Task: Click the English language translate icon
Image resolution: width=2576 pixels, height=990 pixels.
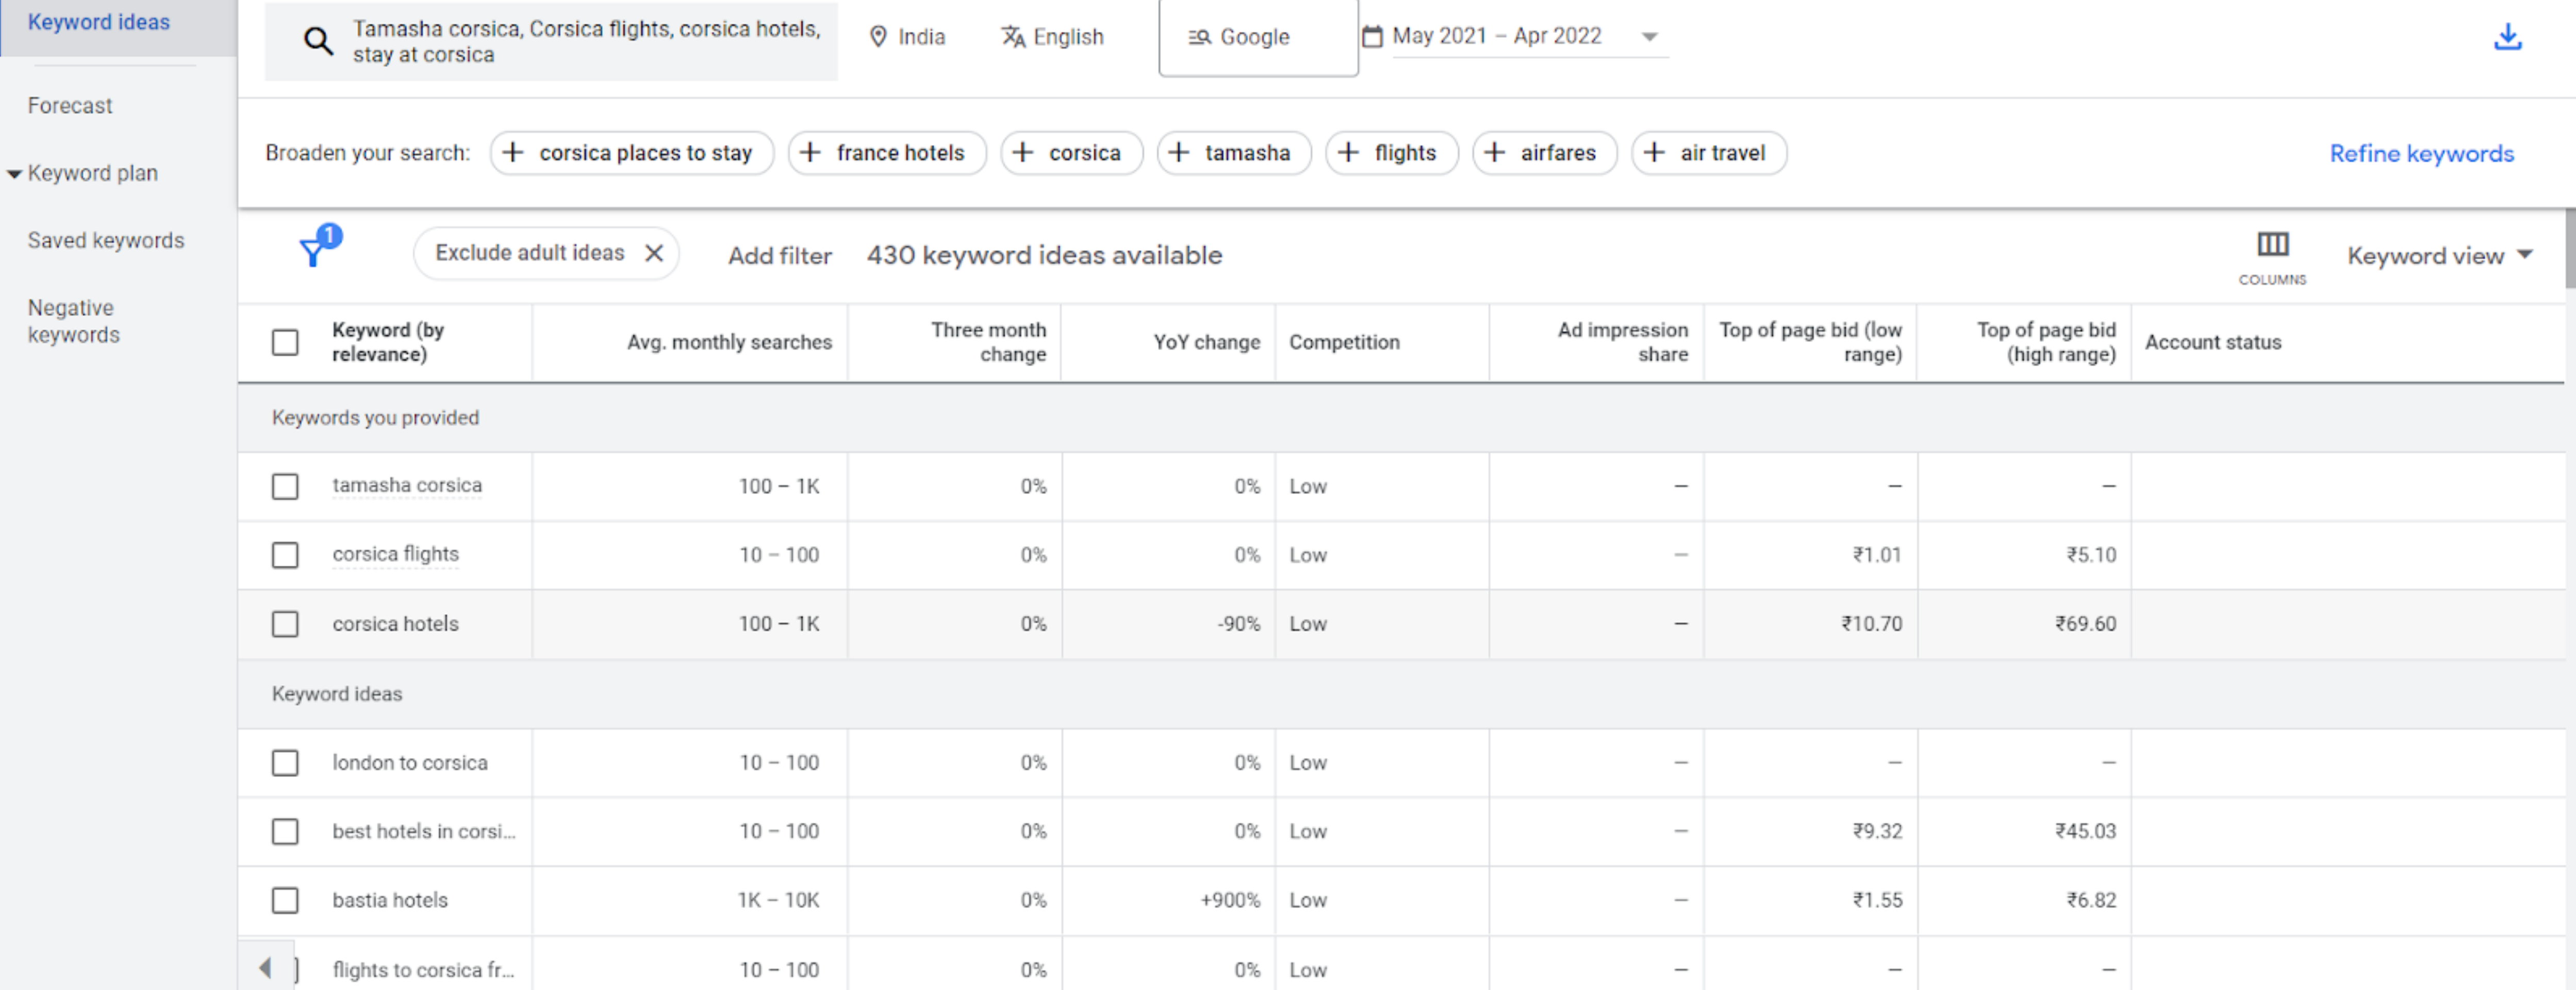Action: click(1013, 37)
